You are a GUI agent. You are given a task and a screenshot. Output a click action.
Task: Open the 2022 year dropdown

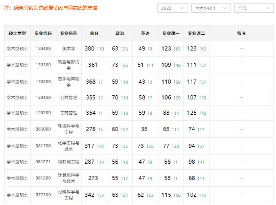click(x=173, y=8)
